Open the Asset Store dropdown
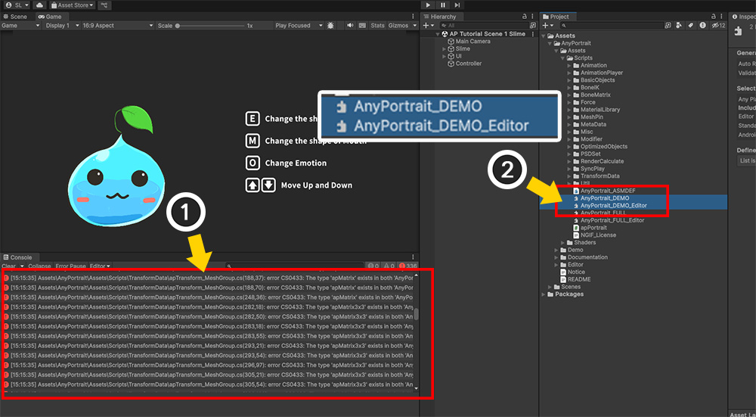This screenshot has height=417, width=756. (x=73, y=5)
